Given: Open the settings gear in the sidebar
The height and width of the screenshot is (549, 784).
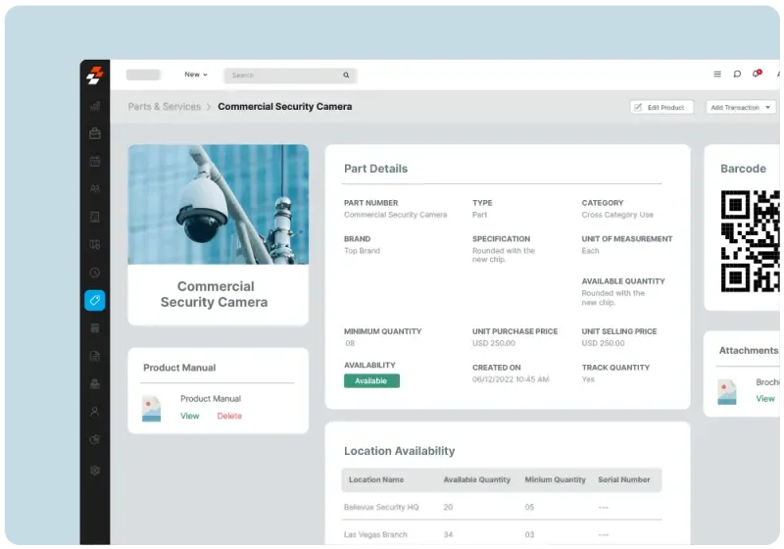Looking at the screenshot, I should click(x=95, y=470).
